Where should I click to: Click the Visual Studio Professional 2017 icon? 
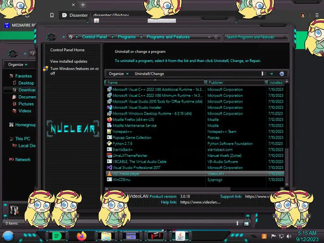point(109,168)
